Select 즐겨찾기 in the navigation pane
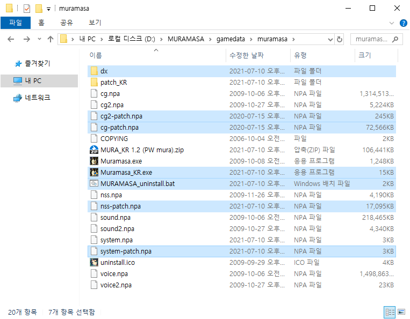The width and height of the screenshot is (410, 319). point(38,63)
